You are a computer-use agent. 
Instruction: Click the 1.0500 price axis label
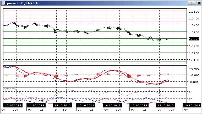pyautogui.click(x=194, y=12)
